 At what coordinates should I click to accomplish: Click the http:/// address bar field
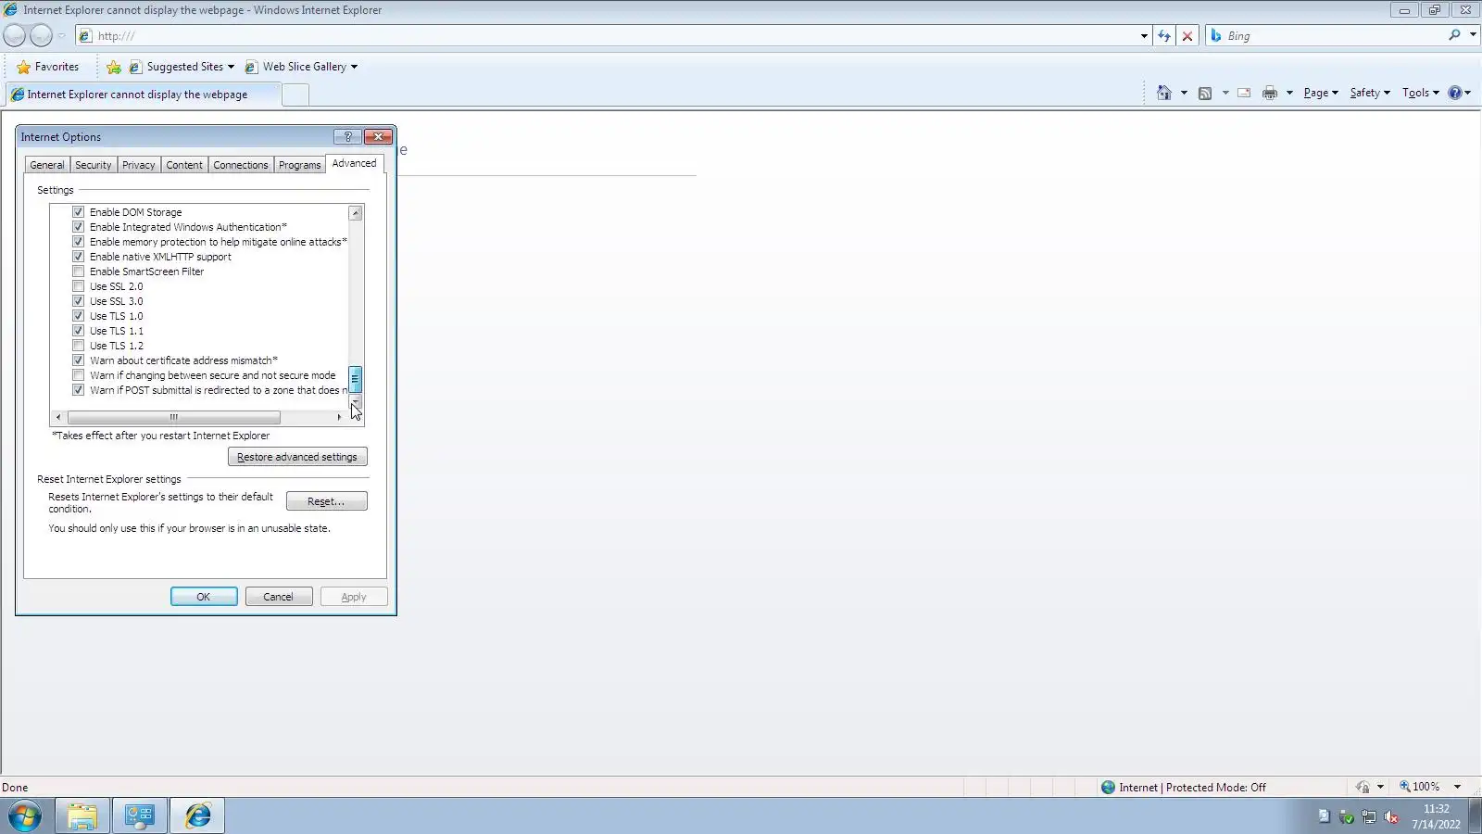pos(611,36)
